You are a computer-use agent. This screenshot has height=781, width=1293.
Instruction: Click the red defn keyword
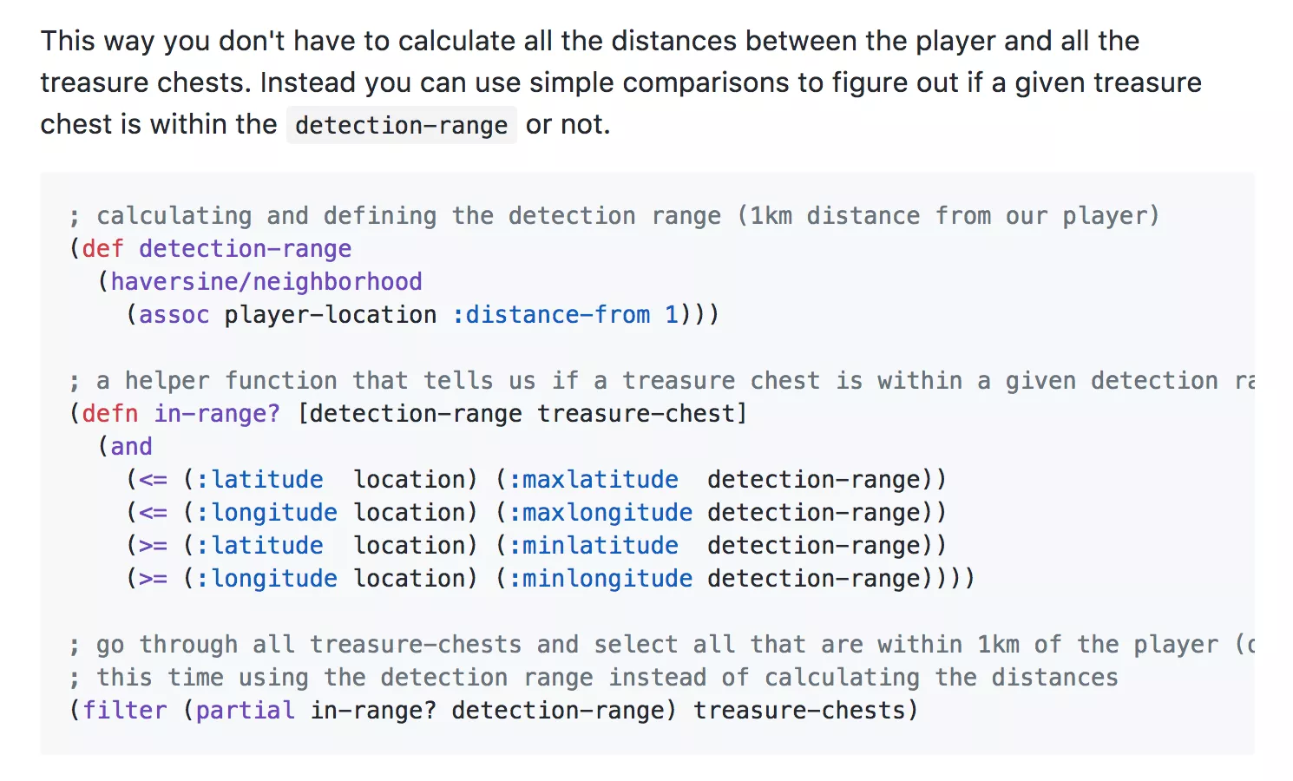coord(109,414)
